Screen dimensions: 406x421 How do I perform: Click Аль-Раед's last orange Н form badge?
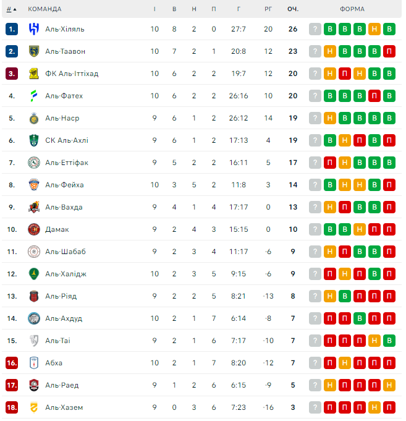click(389, 385)
